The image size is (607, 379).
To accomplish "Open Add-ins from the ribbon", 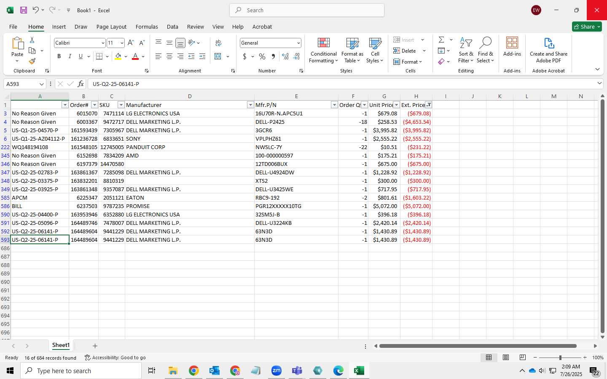I will [x=512, y=47].
